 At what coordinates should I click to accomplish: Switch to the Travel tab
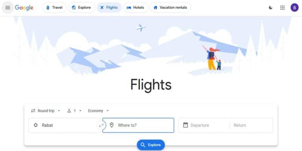pyautogui.click(x=54, y=7)
